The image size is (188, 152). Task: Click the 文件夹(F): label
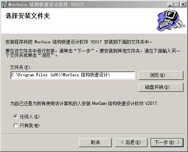click(21, 67)
